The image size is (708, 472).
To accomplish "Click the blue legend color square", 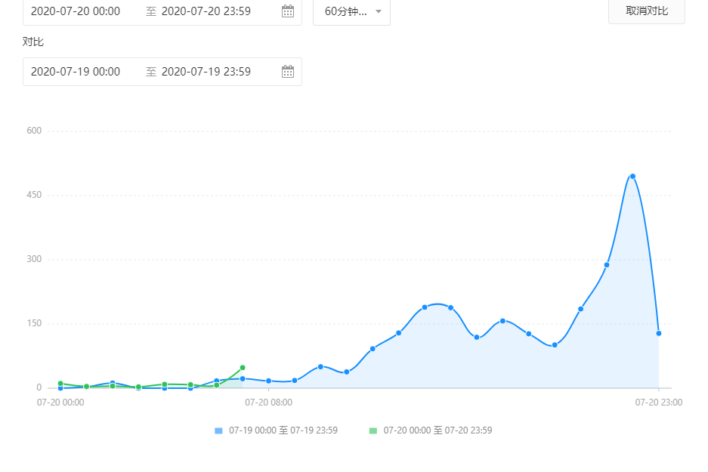I will (x=218, y=430).
